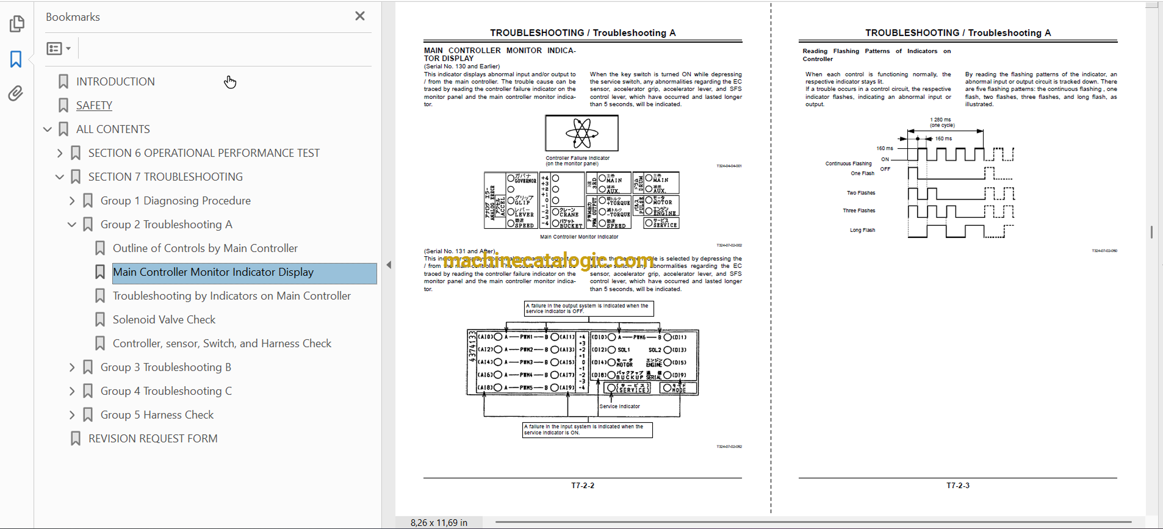Viewport: 1163px width, 529px height.
Task: Click bookmark icon beside SECTION 6 OPERATIONAL PERFORMANCE TEST
Action: point(76,153)
